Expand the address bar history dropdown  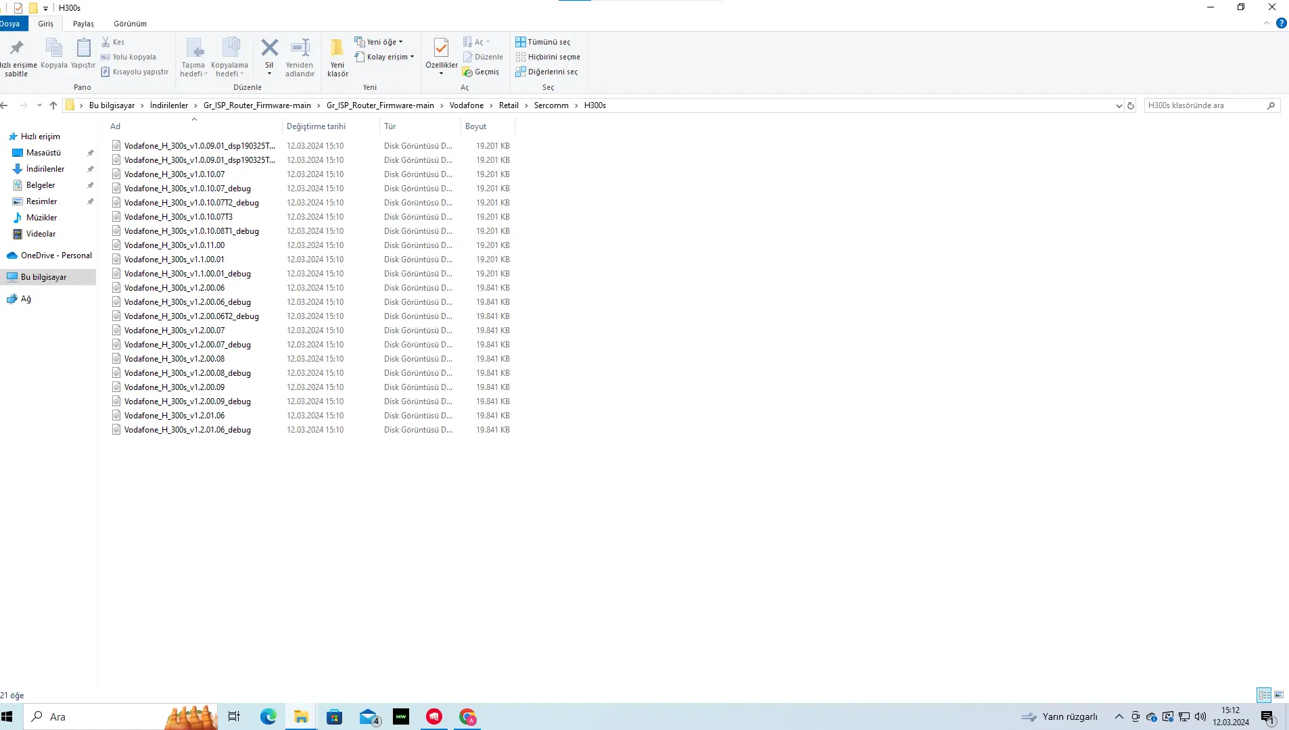1119,105
